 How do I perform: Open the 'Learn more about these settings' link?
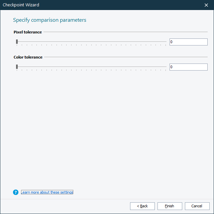click(x=47, y=192)
